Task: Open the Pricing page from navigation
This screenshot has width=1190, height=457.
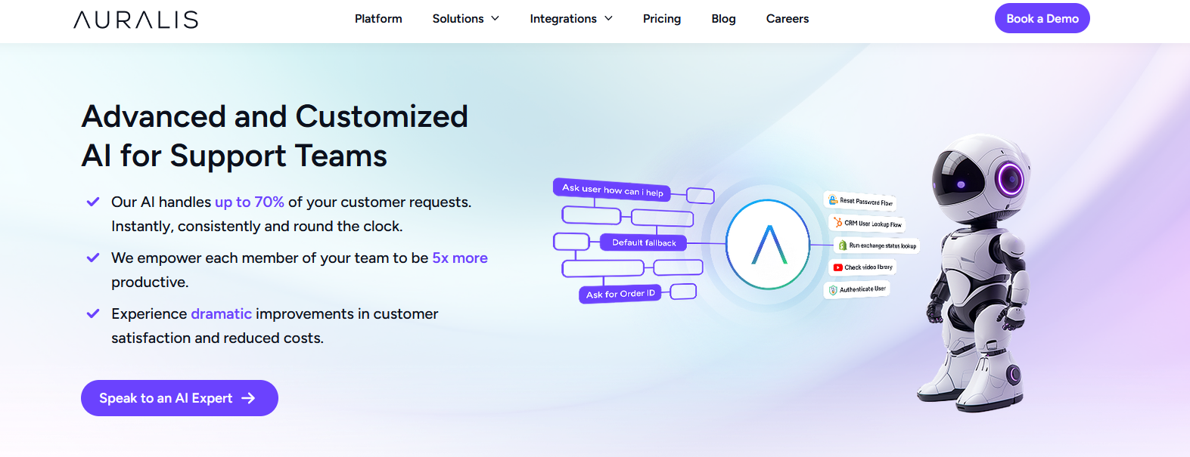Action: coord(662,18)
